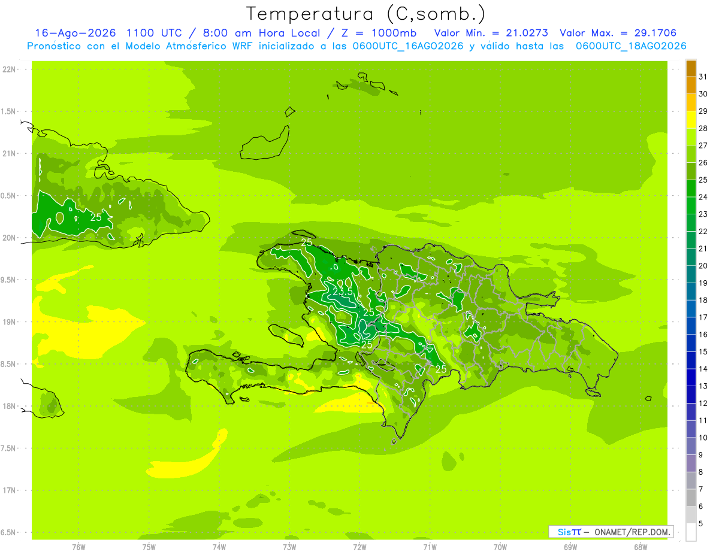Click legend value "8"
Screen dimensions: 719x555
click(x=701, y=472)
